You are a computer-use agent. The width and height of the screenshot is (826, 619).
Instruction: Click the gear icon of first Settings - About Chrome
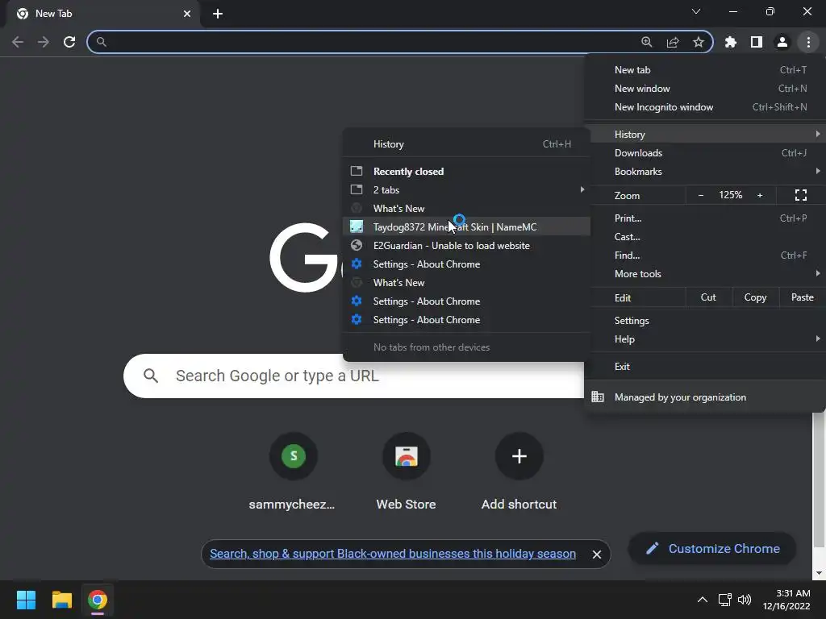point(357,264)
